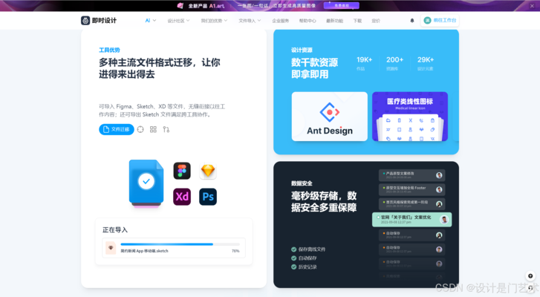
Task: Close the top promotional banner
Action: [532, 6]
